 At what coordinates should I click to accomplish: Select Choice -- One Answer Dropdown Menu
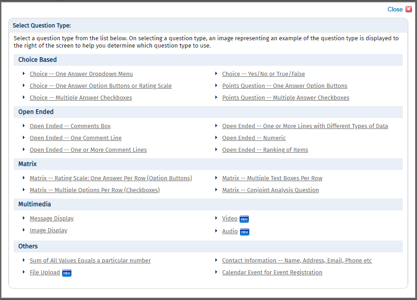81,74
